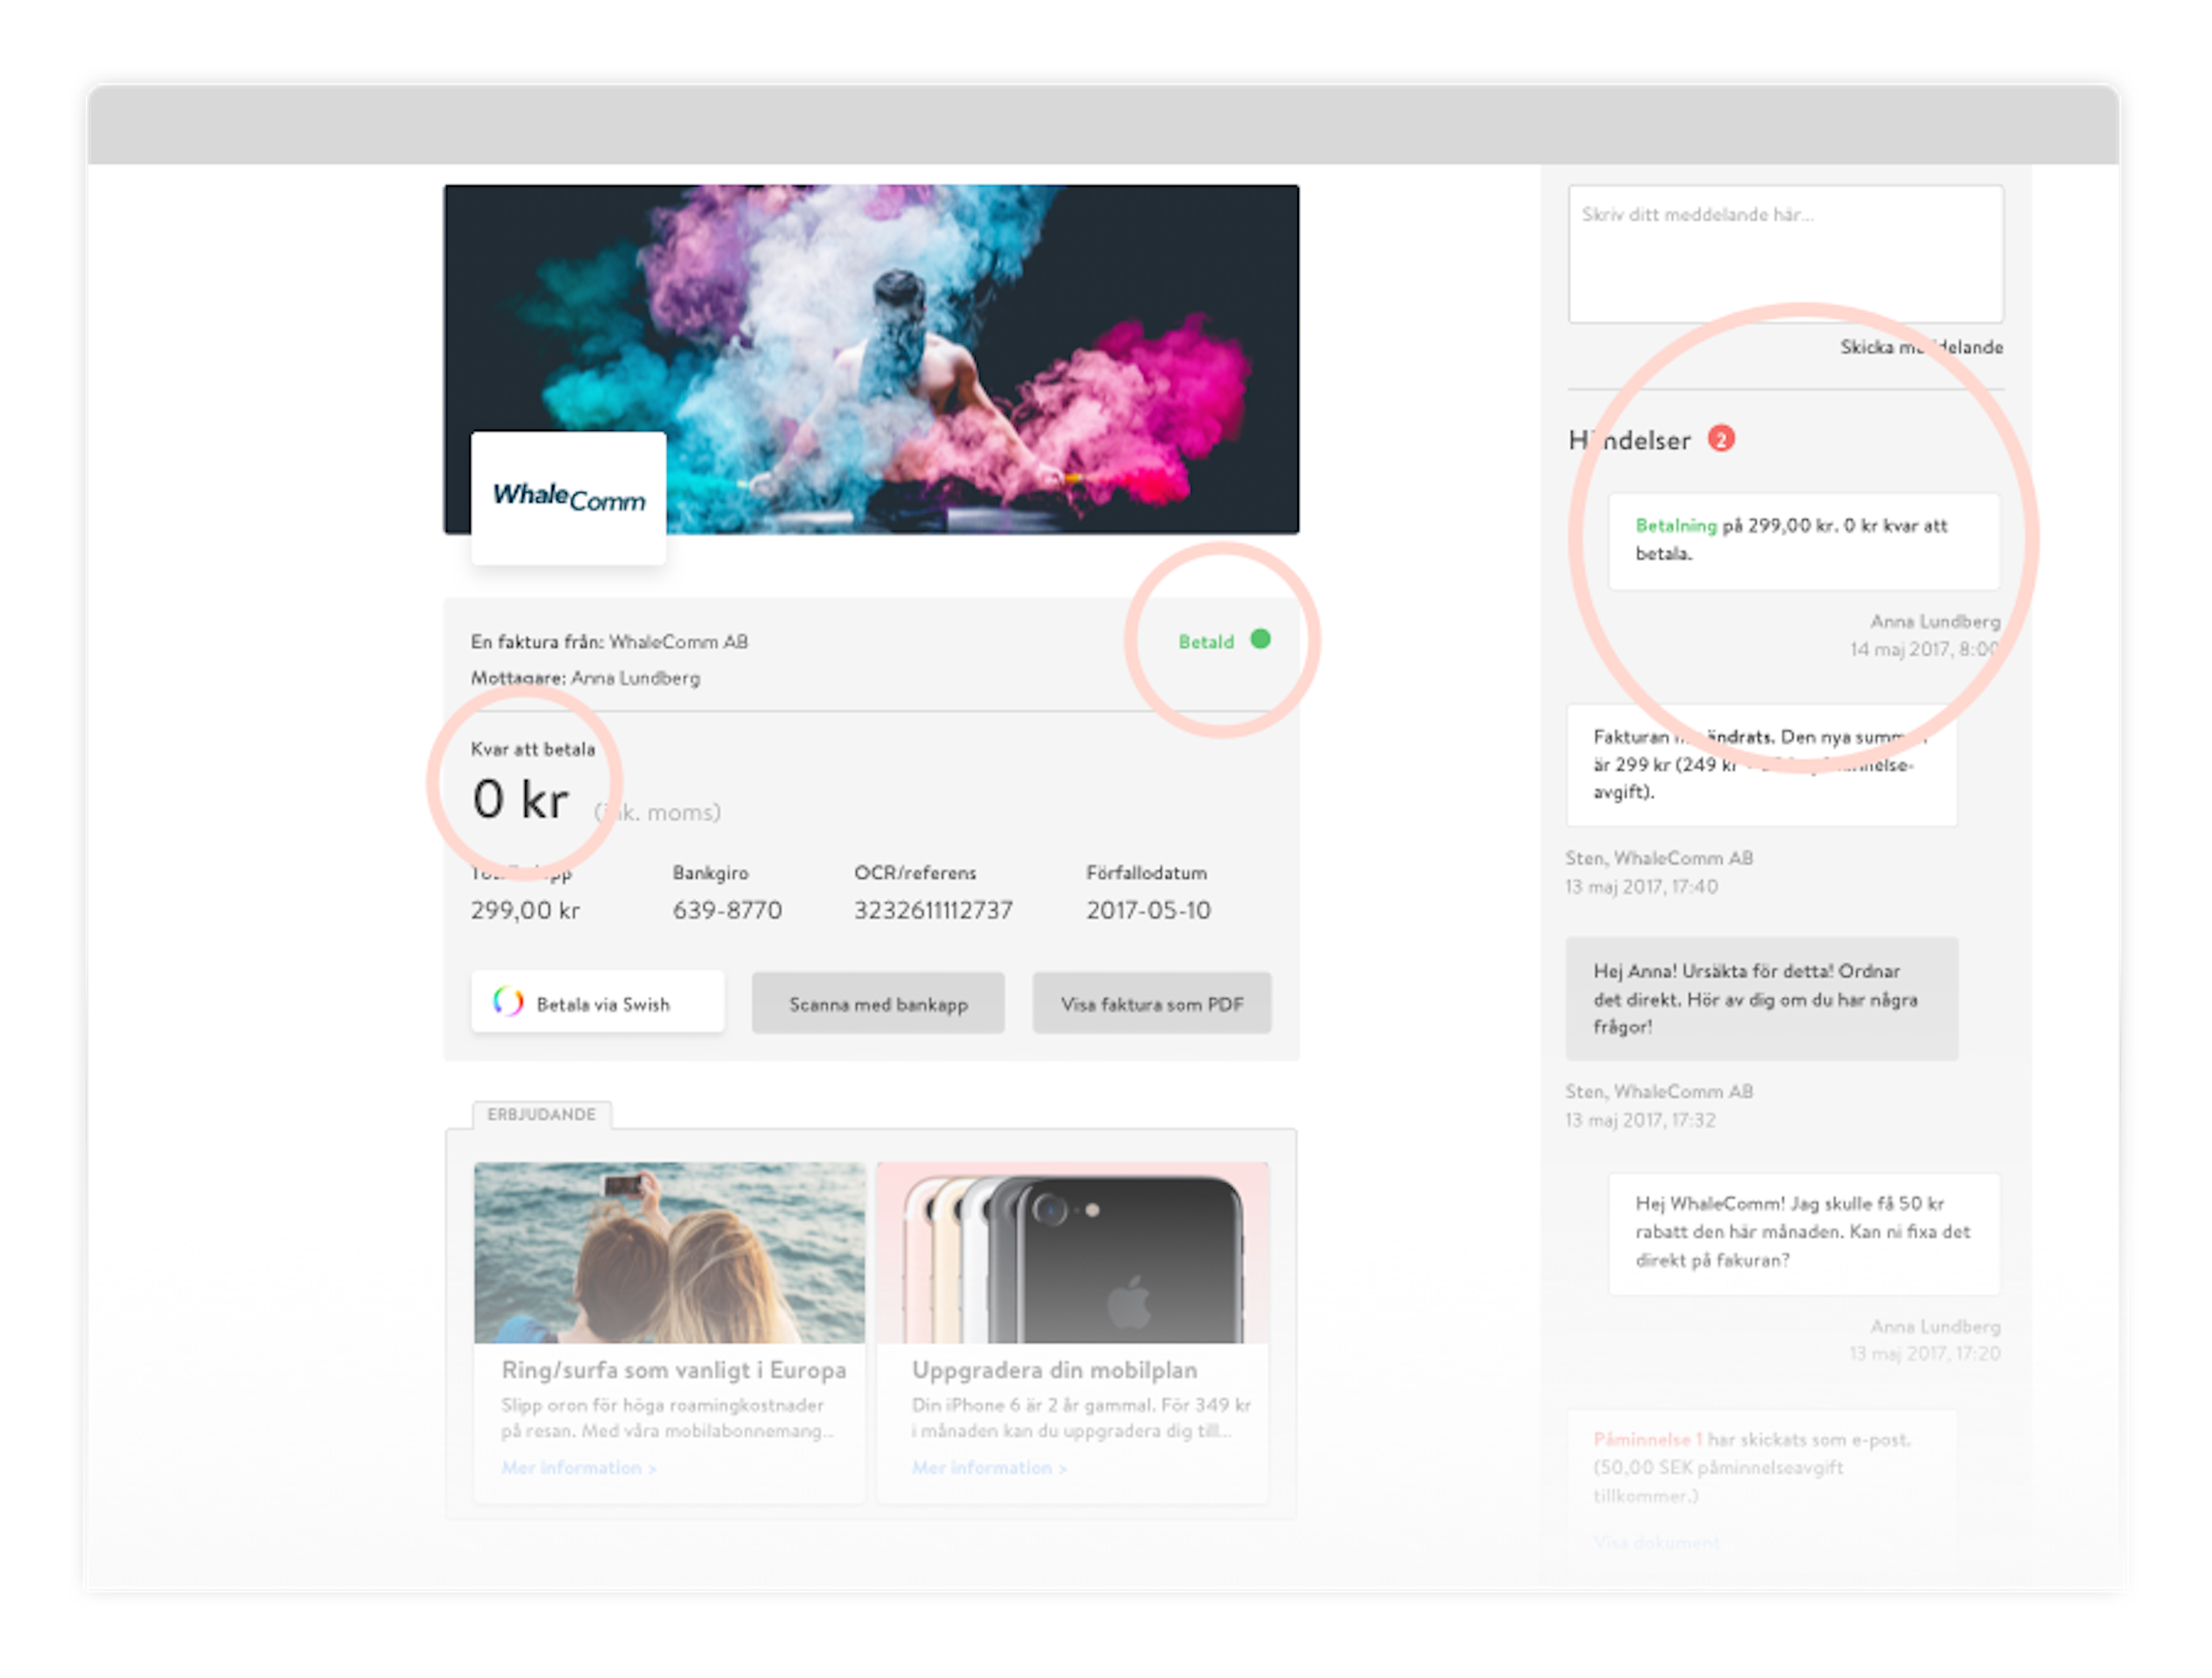Click the selfie girls offer image
The height and width of the screenshot is (1678, 2212).
(669, 1252)
